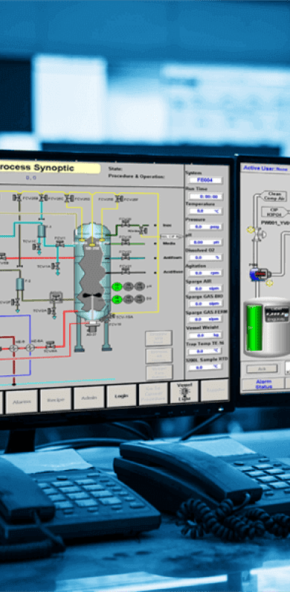Click the TCV1A valve symbol
The height and width of the screenshot is (592, 290).
click(56, 266)
